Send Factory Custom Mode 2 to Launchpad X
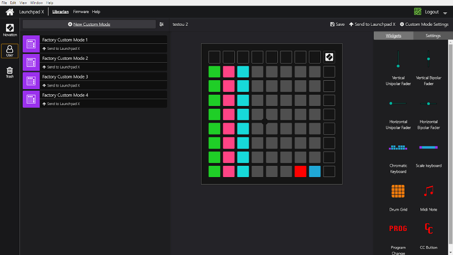 [61, 67]
